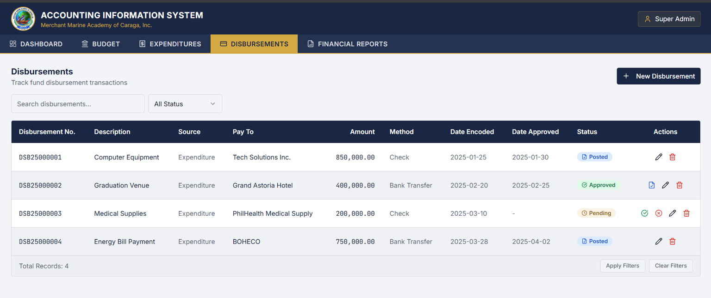Click the 2025-03-10 encoded date
Screen dimensions: 711x298
tap(468, 213)
